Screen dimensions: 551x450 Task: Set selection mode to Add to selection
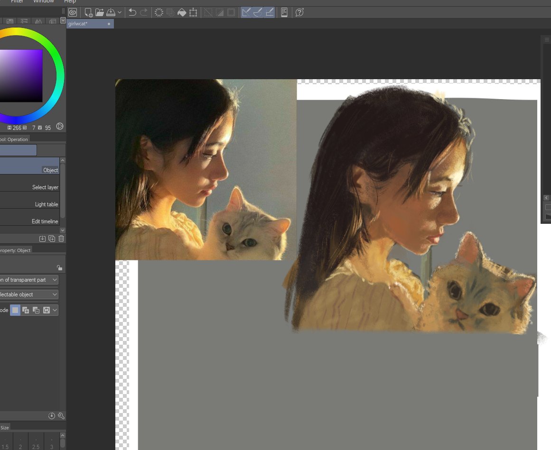(x=25, y=310)
